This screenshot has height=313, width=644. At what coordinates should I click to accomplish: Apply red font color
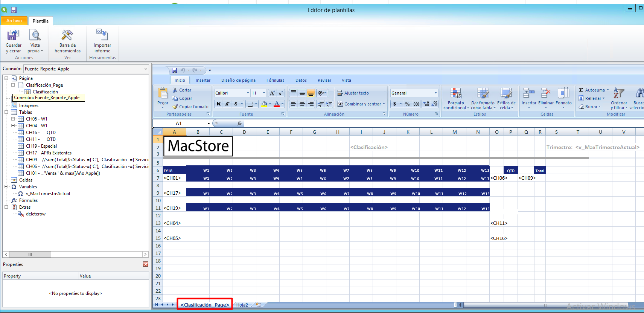click(x=277, y=104)
